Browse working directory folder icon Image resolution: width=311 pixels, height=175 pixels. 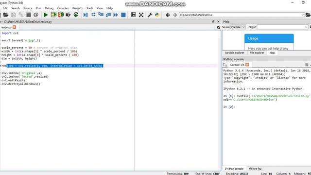308,15
